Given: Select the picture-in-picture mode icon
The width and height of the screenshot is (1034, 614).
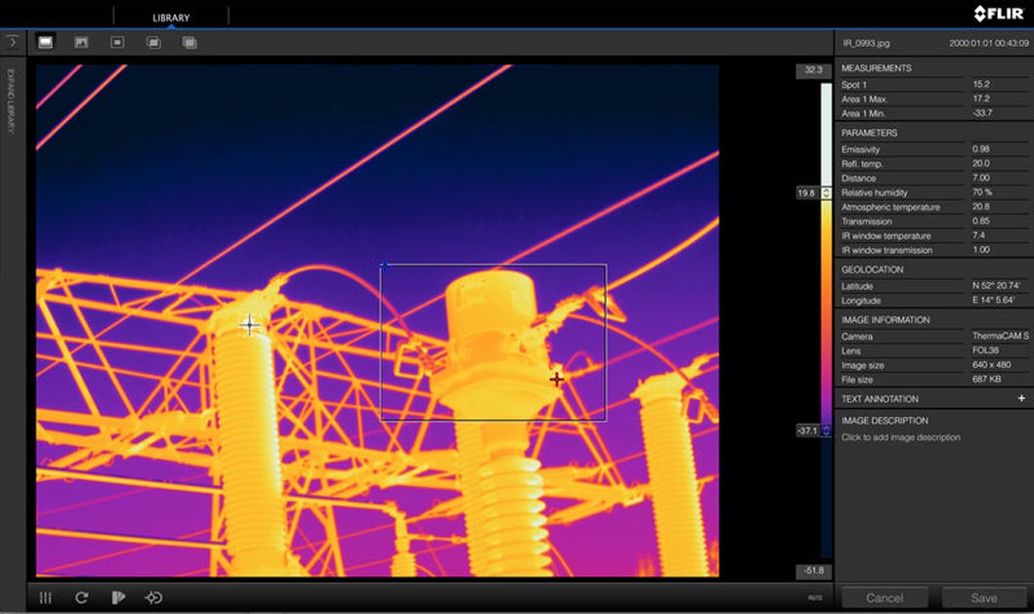Looking at the screenshot, I should coord(117,42).
